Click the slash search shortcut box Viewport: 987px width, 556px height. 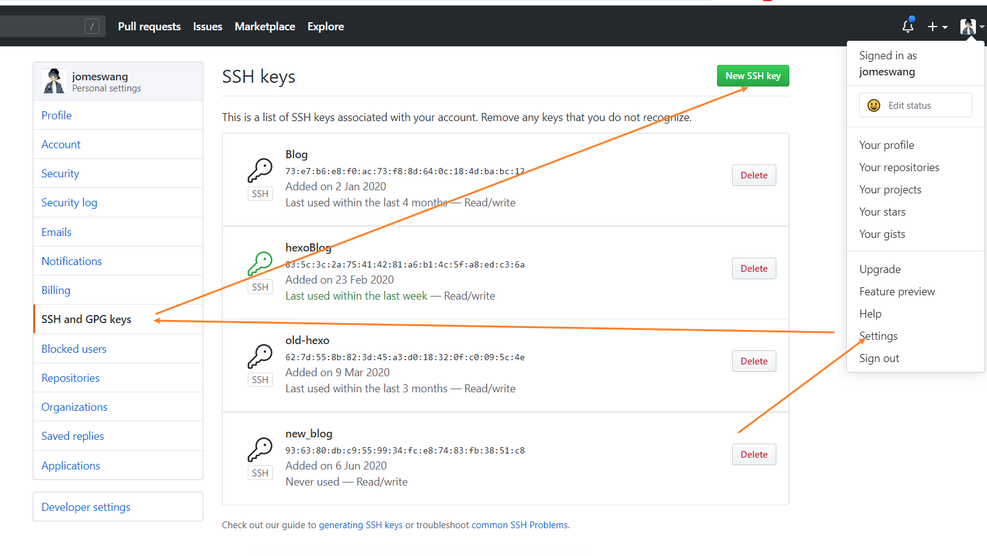click(x=91, y=26)
